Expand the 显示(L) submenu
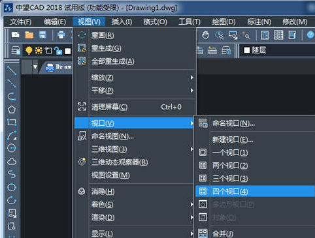315x238 pixels. 135,233
